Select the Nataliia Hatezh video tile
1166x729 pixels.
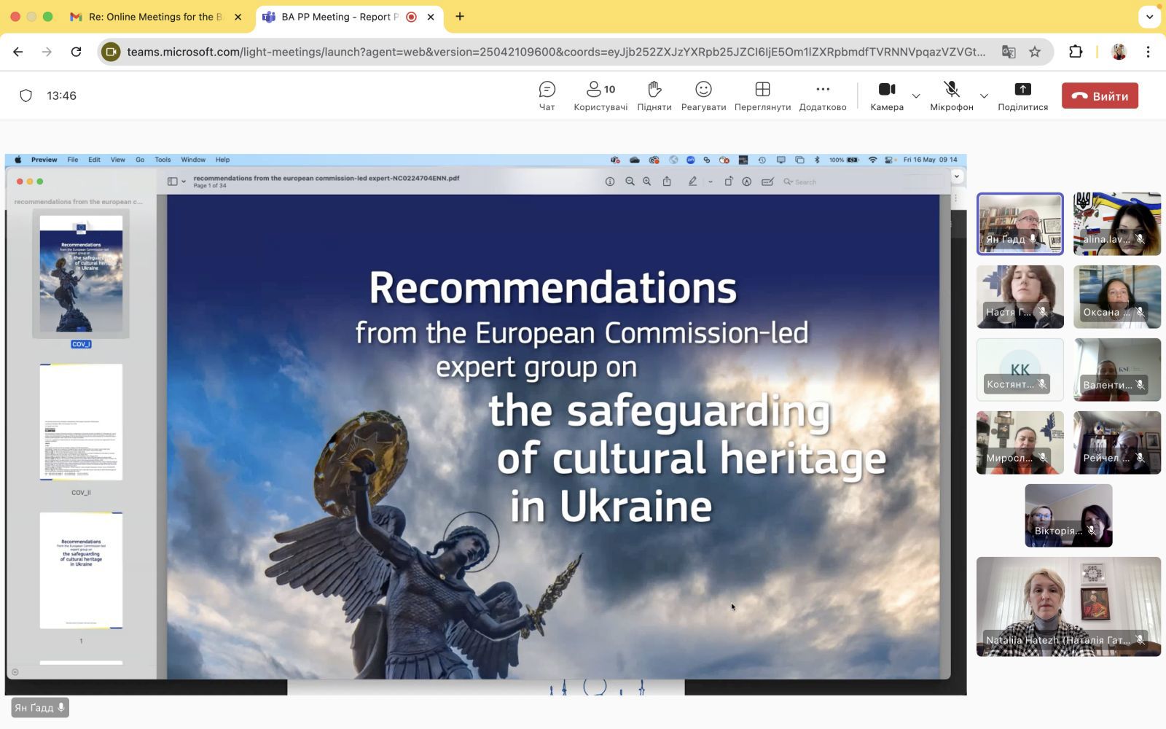(x=1068, y=607)
